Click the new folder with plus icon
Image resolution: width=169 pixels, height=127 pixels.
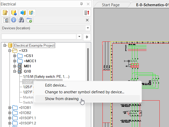(30, 20)
